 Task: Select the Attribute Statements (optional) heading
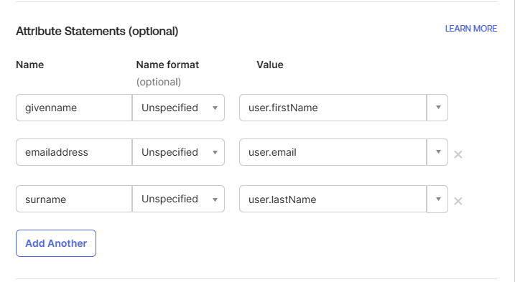click(x=97, y=31)
